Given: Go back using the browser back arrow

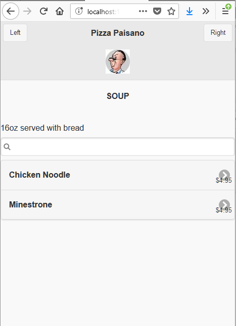Looking at the screenshot, I should pos(11,11).
